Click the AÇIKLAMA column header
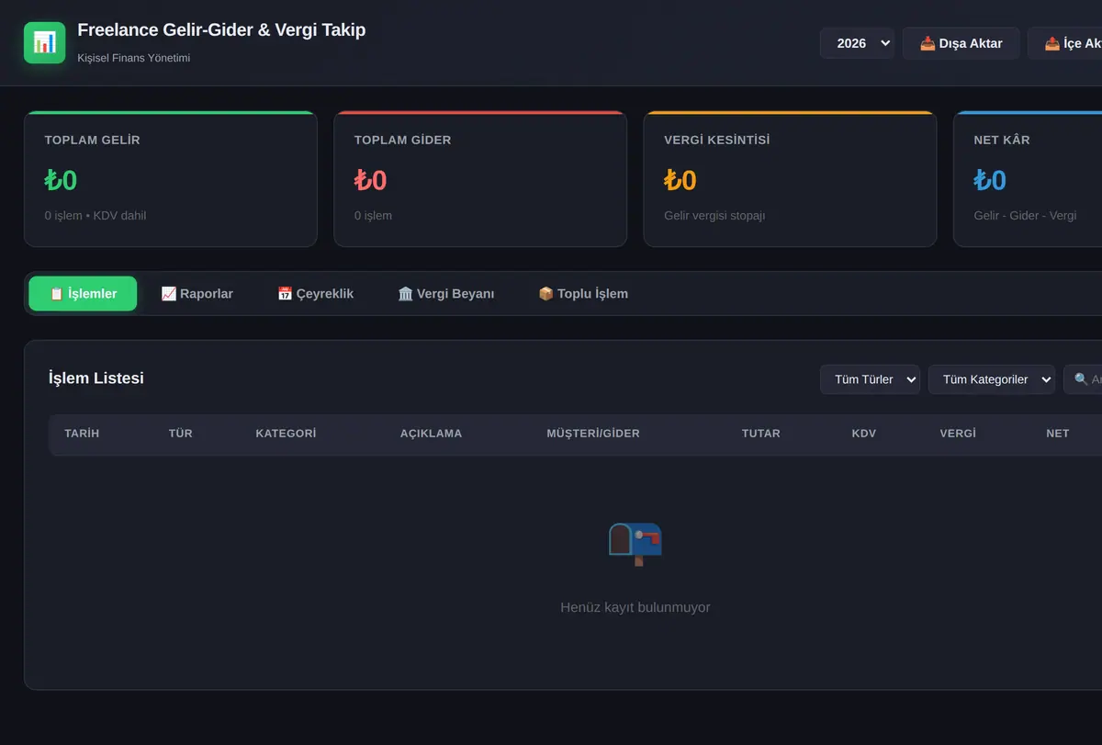The image size is (1102, 745). pyautogui.click(x=431, y=434)
